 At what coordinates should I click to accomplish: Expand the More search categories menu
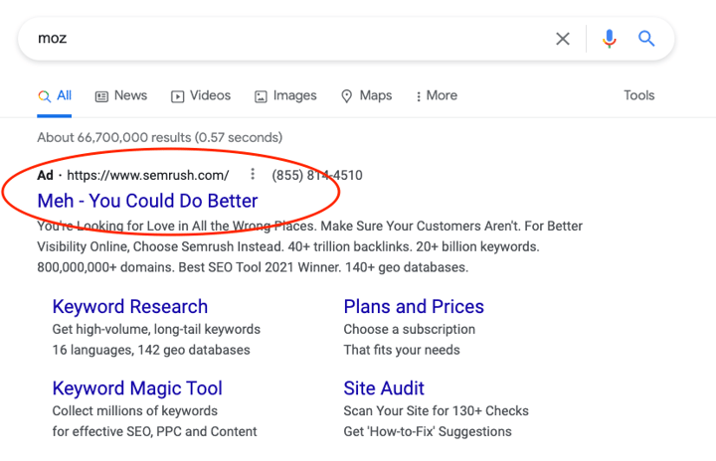(x=437, y=95)
